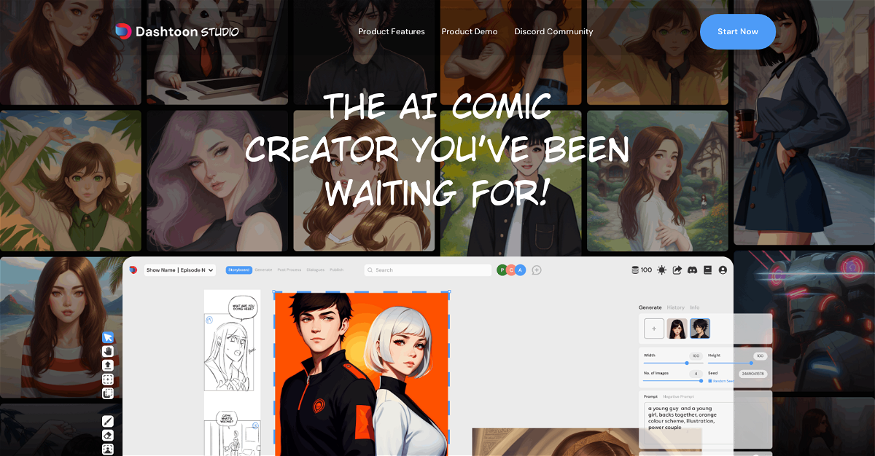This screenshot has height=456, width=875.
Task: Click collaborator avatar C
Action: click(511, 270)
